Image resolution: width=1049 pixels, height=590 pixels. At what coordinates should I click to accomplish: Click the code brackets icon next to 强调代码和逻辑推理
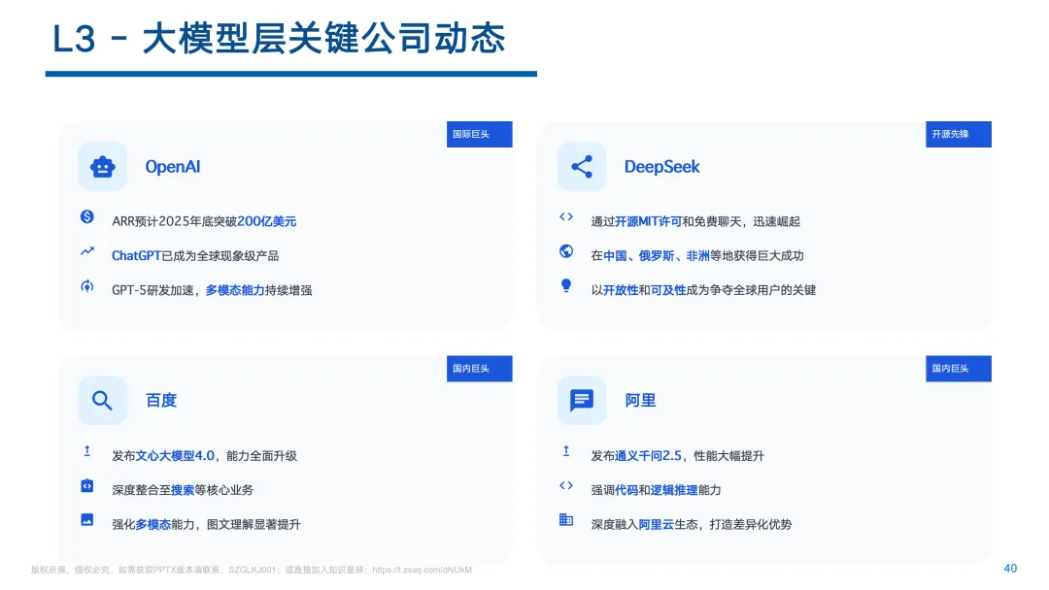566,486
